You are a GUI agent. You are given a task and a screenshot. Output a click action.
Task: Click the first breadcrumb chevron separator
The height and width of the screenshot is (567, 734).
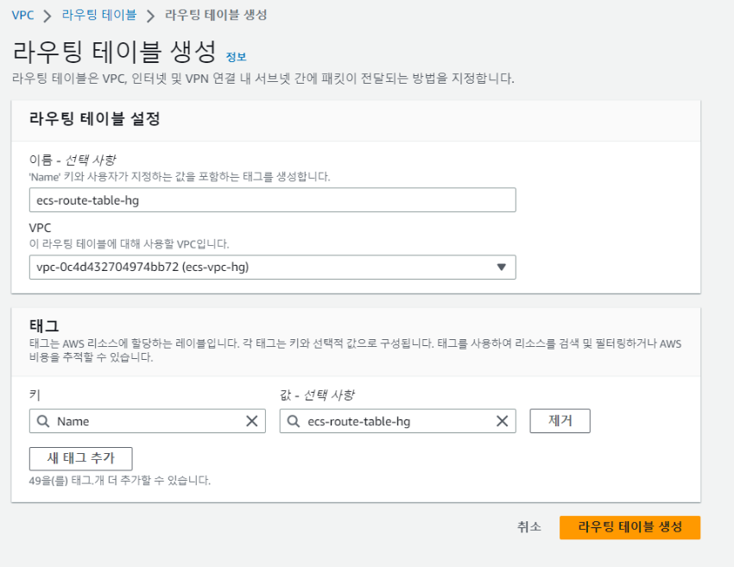47,16
